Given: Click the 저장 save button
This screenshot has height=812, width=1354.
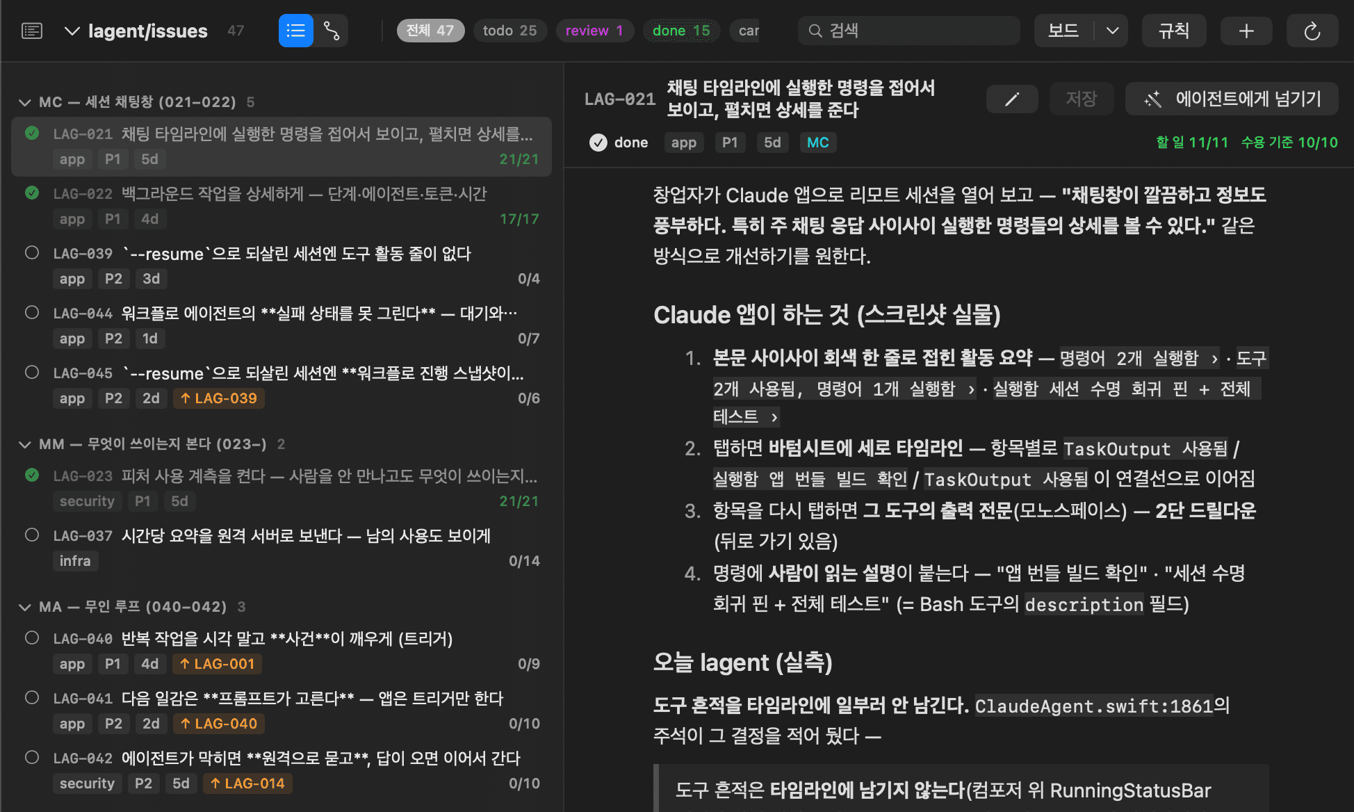Looking at the screenshot, I should [x=1082, y=99].
